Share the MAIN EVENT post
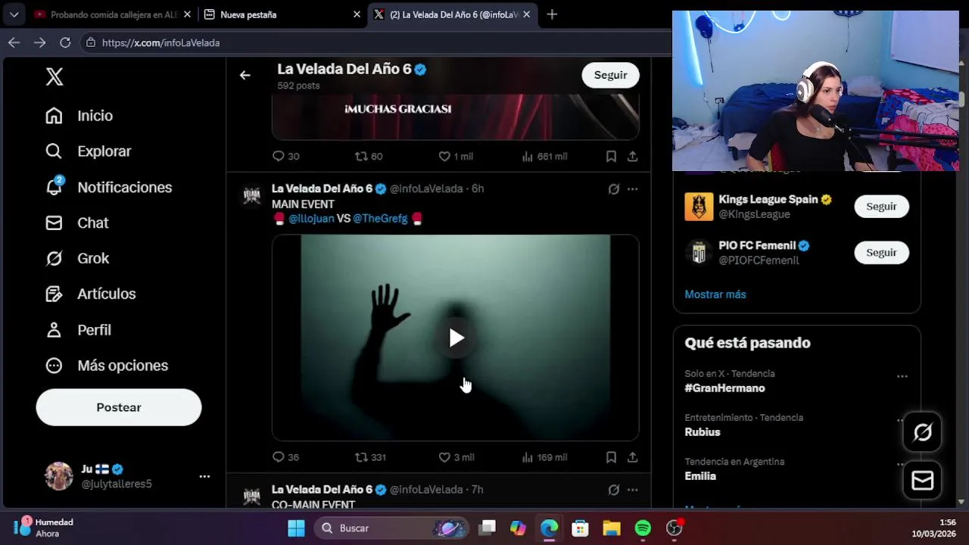 point(632,457)
